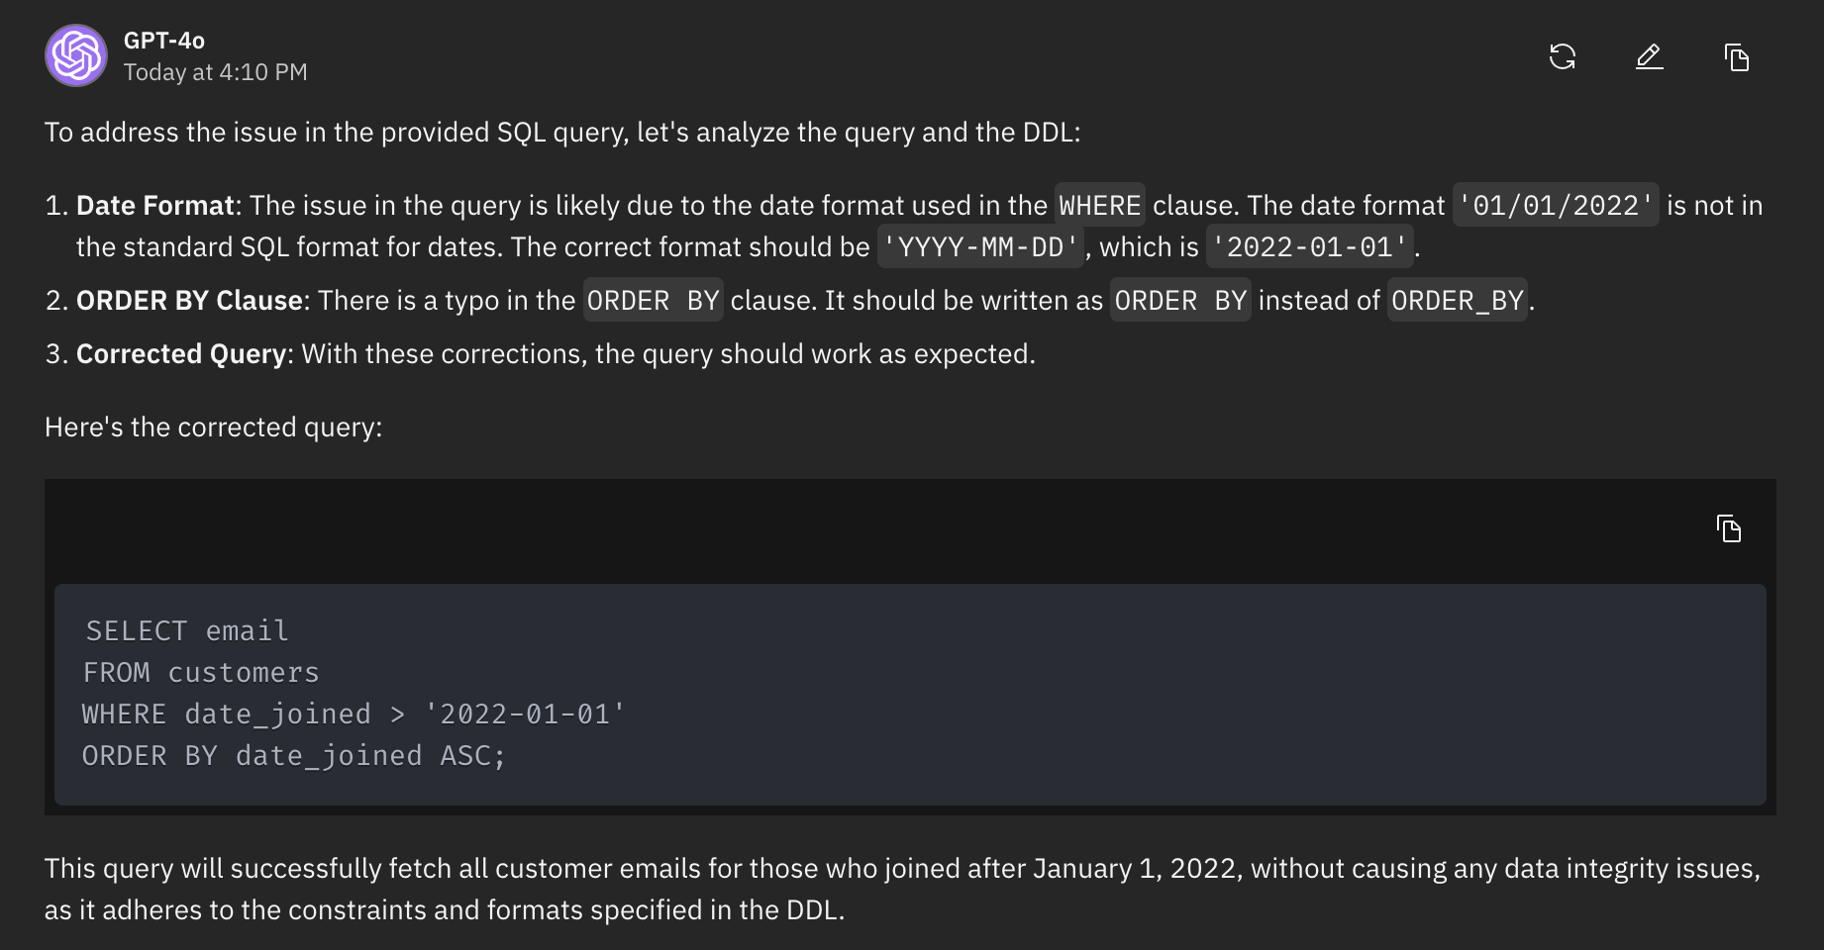Click the bold "ORDER BY Clause" heading
This screenshot has height=950, width=1824.
pos(189,301)
